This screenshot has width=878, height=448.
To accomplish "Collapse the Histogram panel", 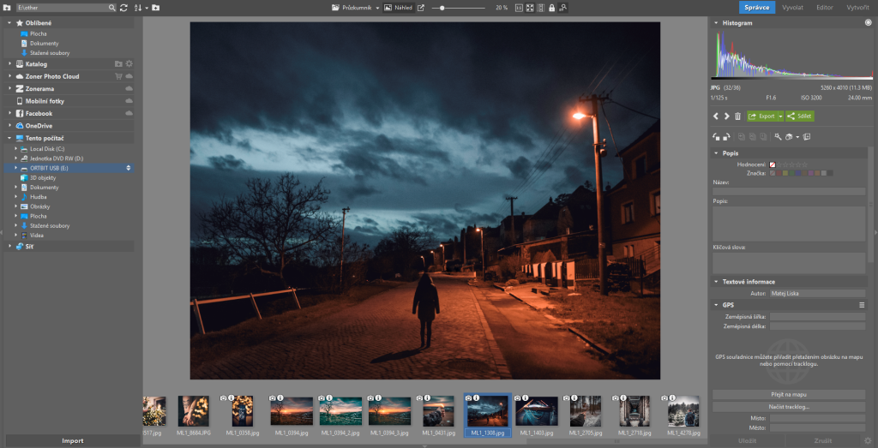I will 716,23.
